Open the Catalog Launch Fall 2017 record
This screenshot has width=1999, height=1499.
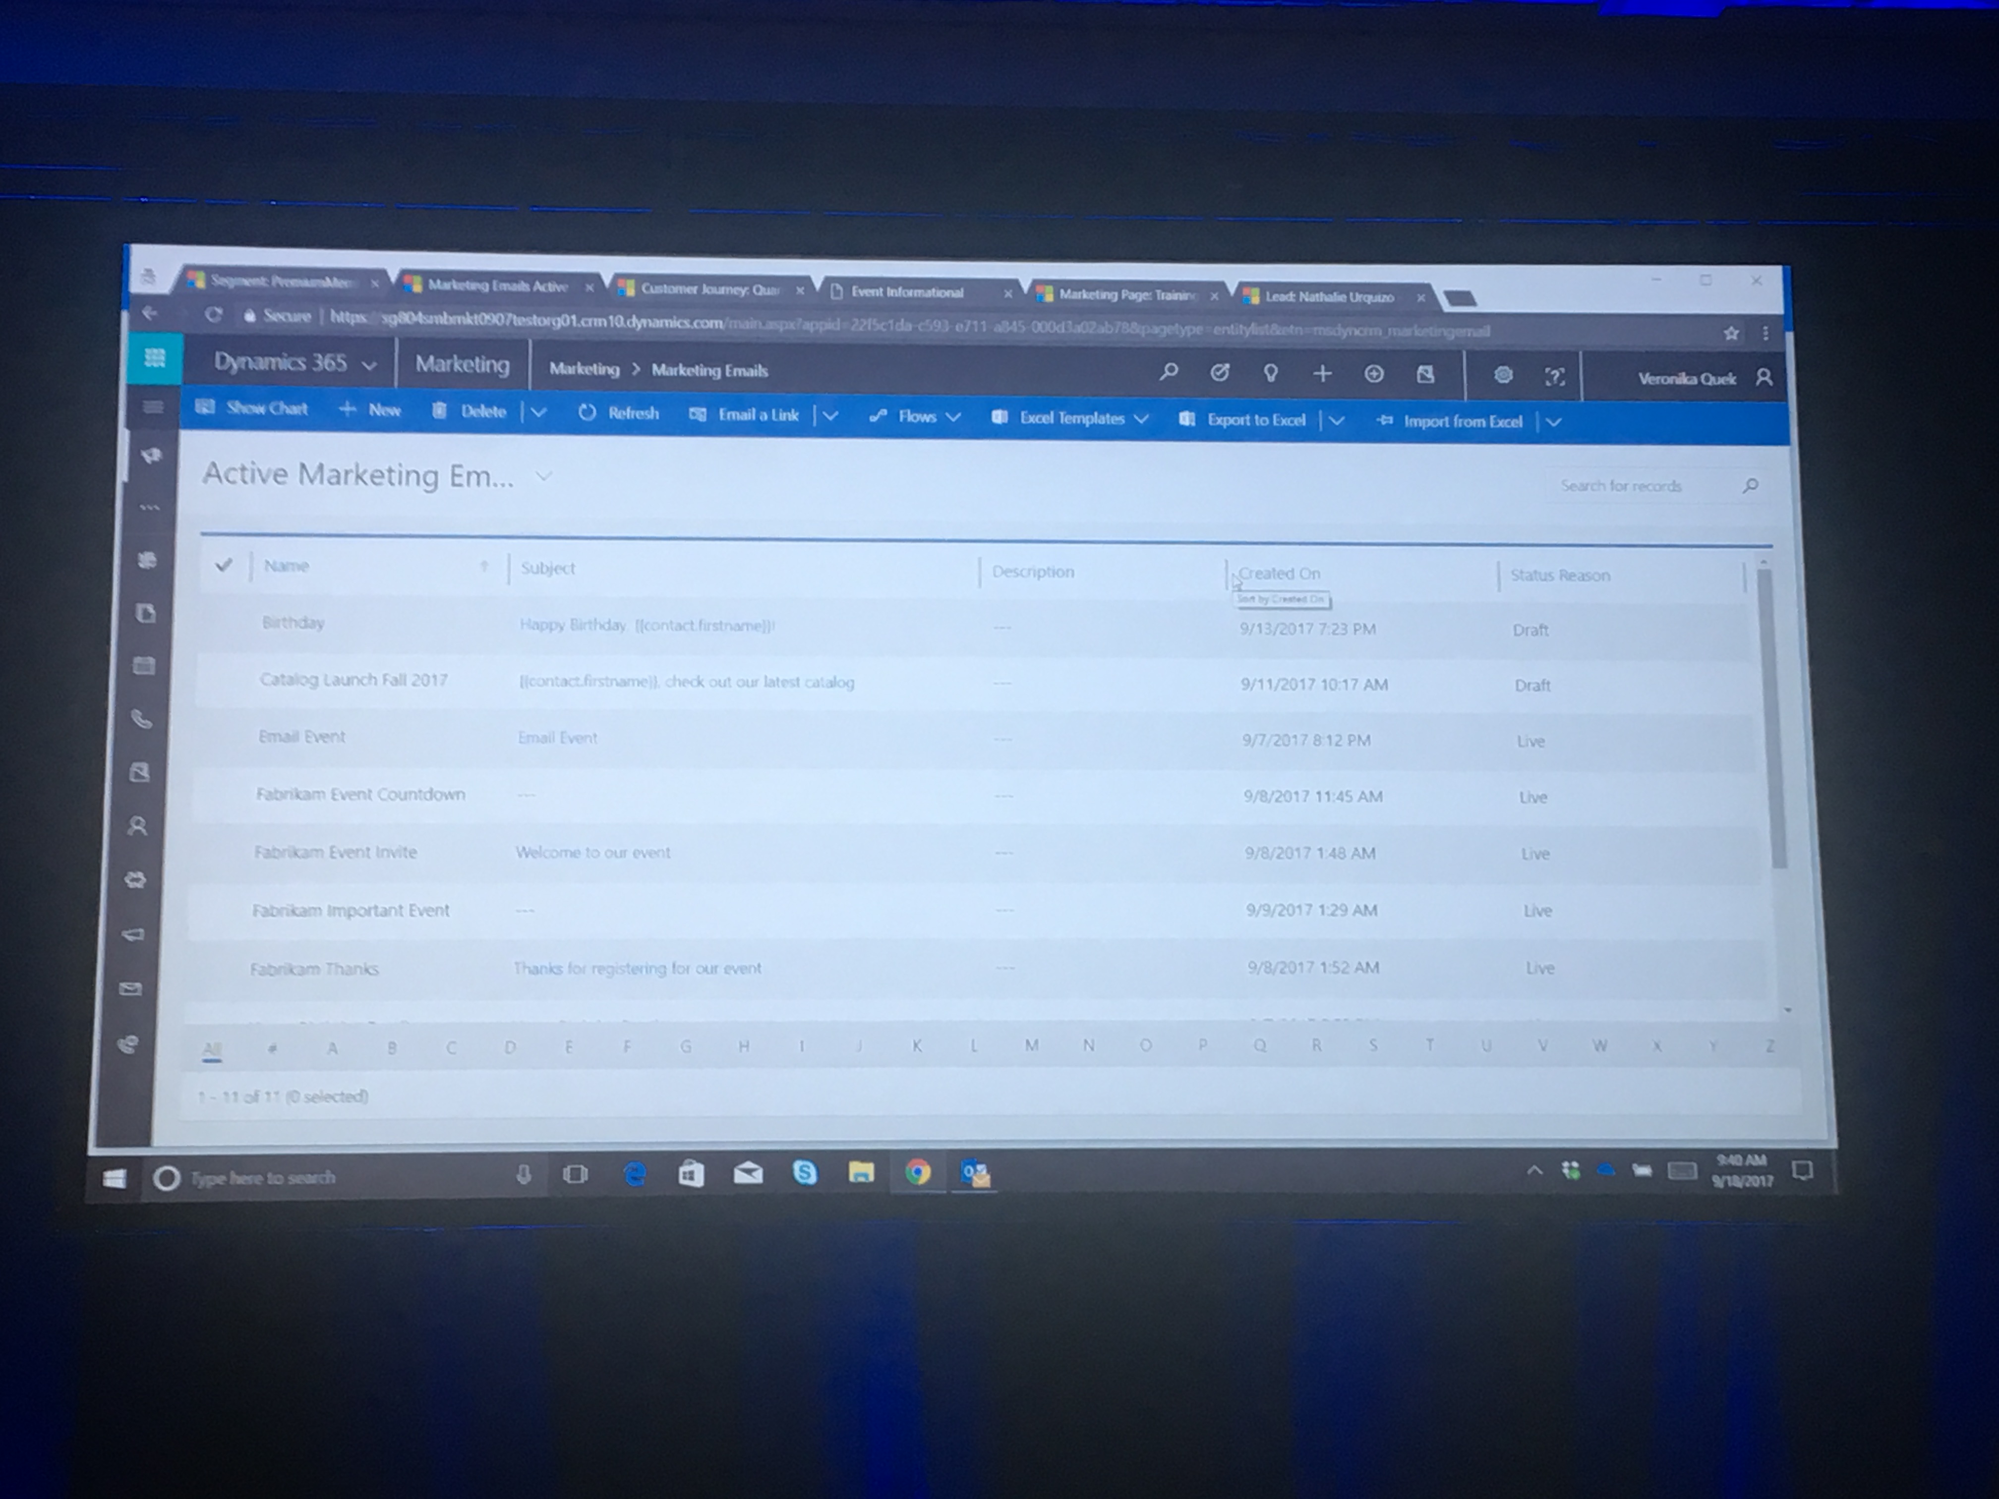tap(353, 680)
